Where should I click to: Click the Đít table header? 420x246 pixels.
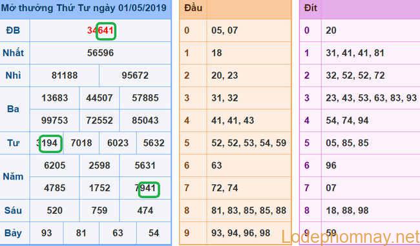tap(311, 8)
